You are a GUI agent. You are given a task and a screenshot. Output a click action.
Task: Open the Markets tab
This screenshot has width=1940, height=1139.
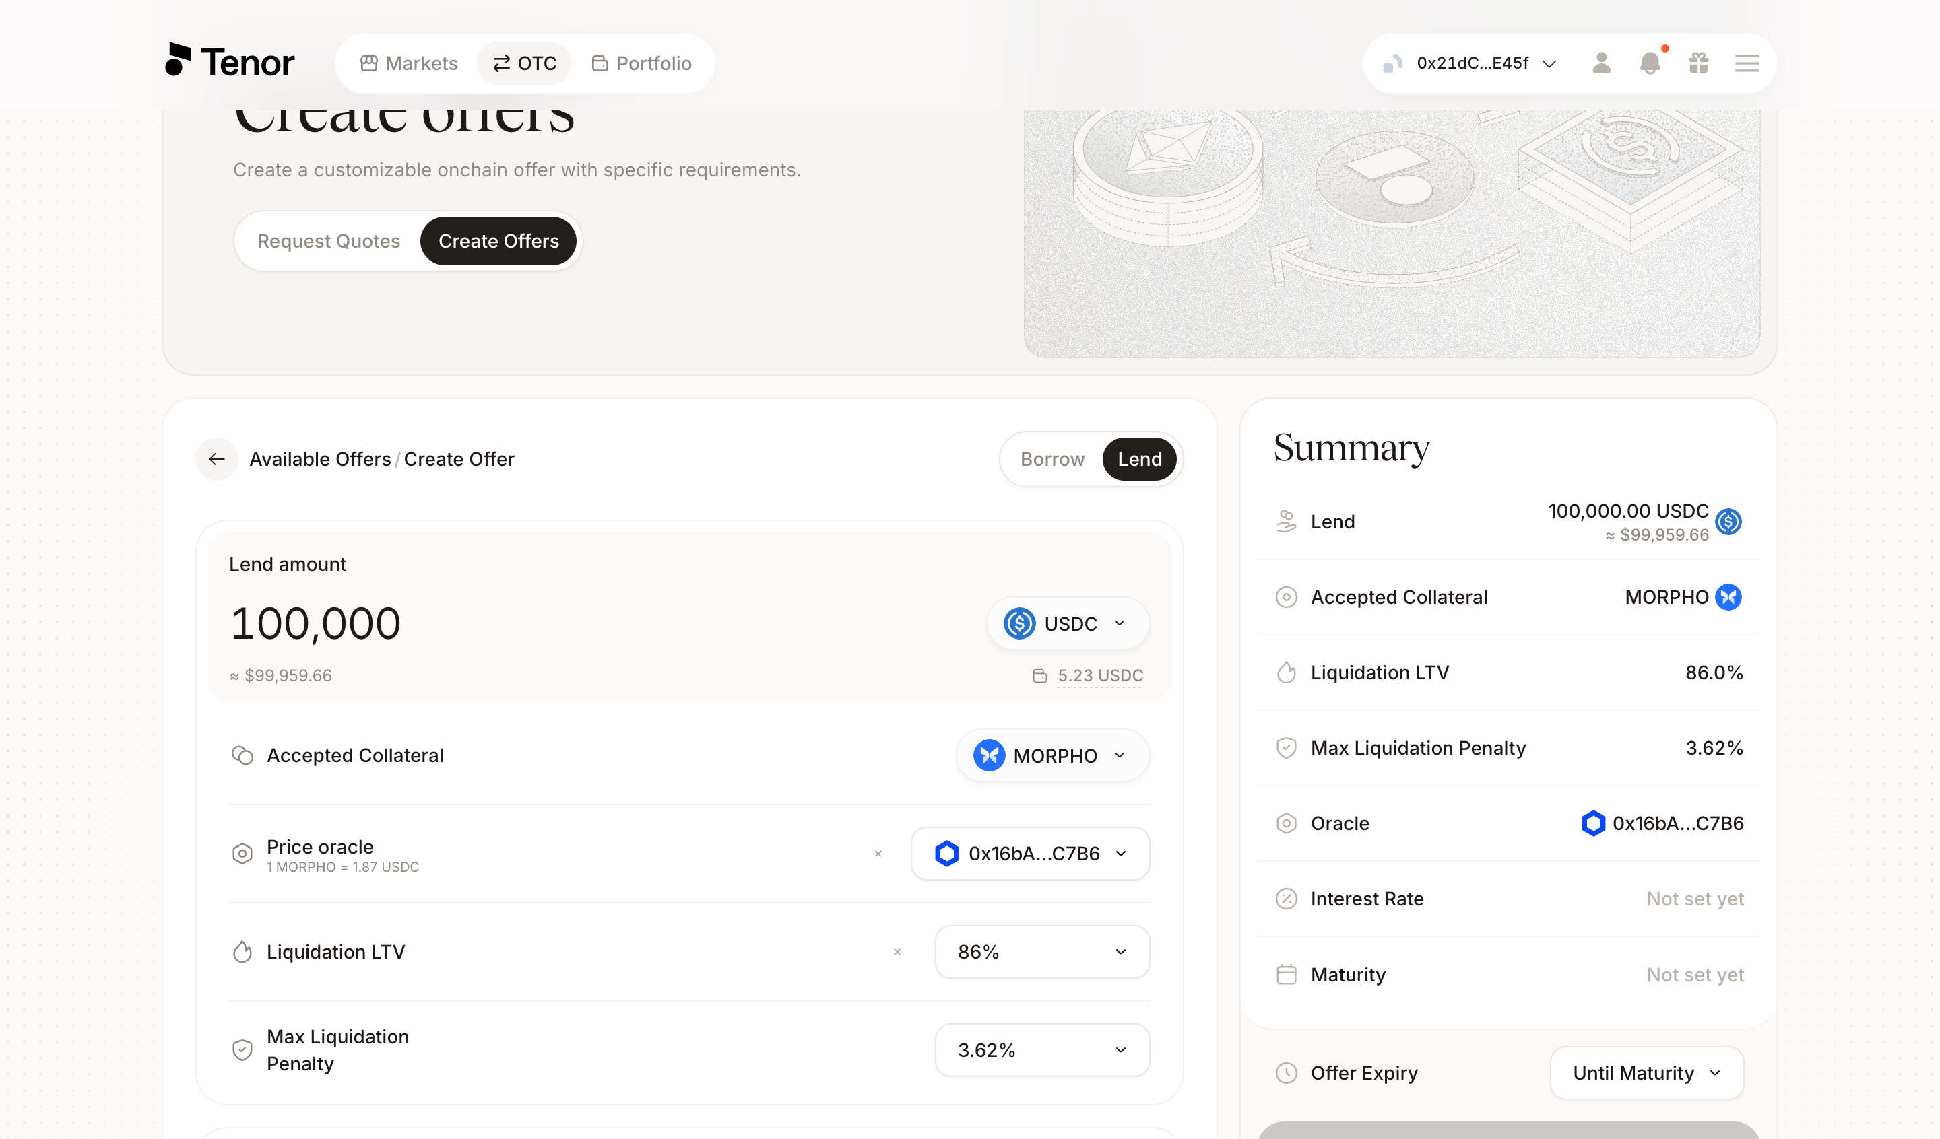click(410, 63)
